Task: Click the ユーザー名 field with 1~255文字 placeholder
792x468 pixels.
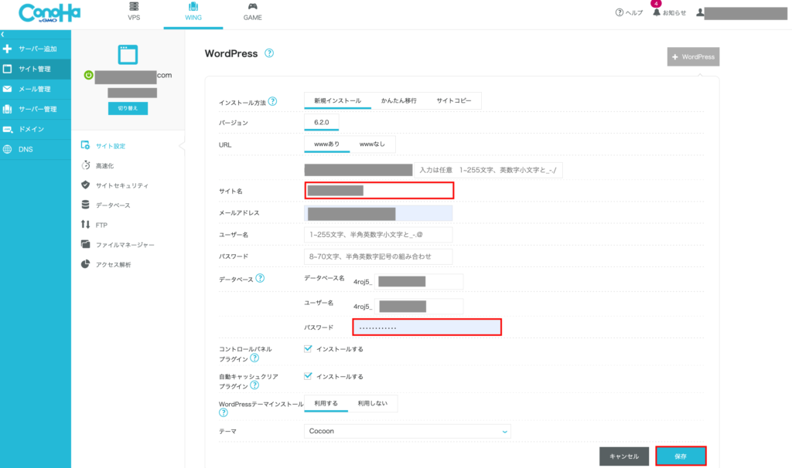Action: click(x=378, y=235)
